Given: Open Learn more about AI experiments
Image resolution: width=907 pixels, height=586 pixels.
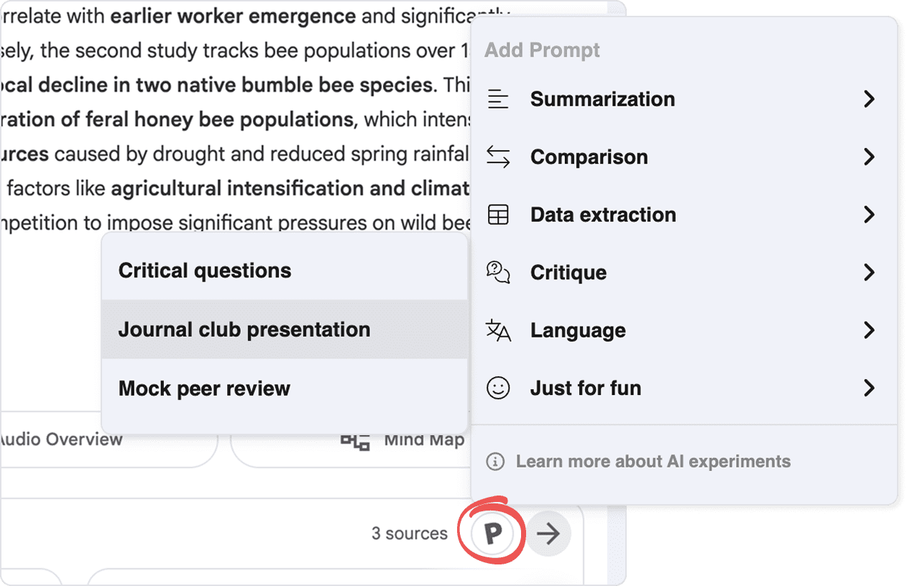Looking at the screenshot, I should pyautogui.click(x=653, y=461).
